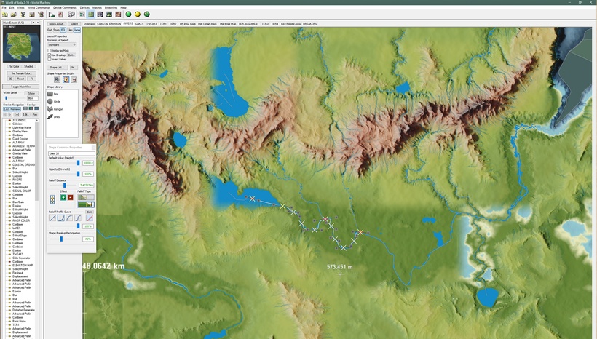Select the Polygon shape in Shape Library
This screenshot has width=597, height=339.
coord(55,109)
